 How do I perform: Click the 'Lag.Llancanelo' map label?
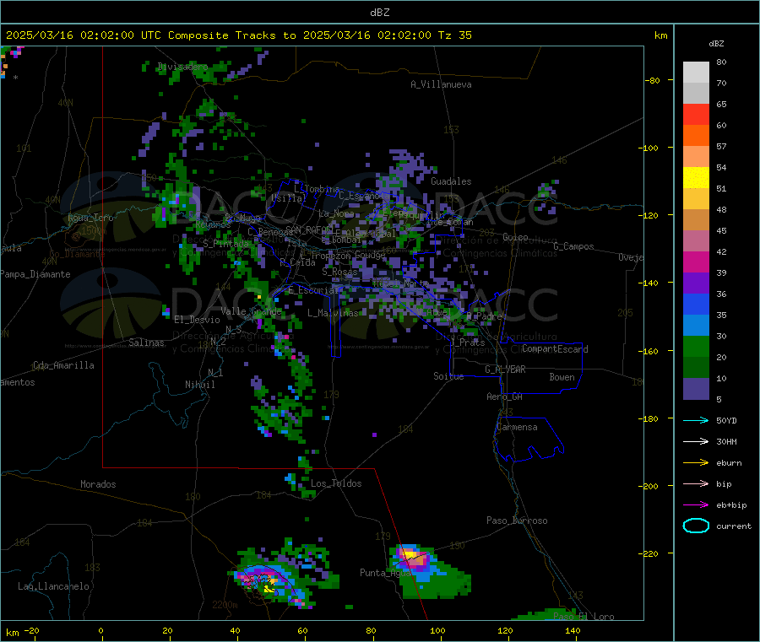tap(53, 586)
